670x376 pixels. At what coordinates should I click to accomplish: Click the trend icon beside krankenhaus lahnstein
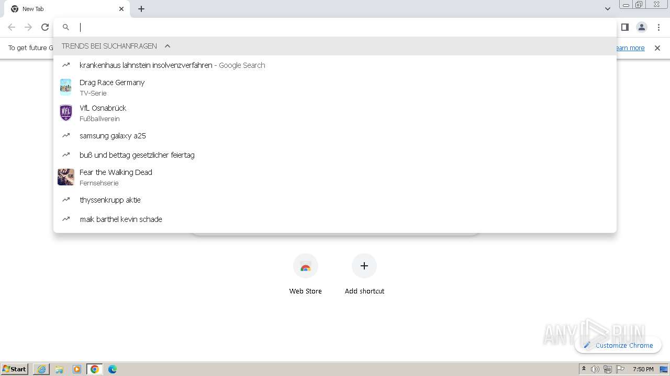pos(66,65)
